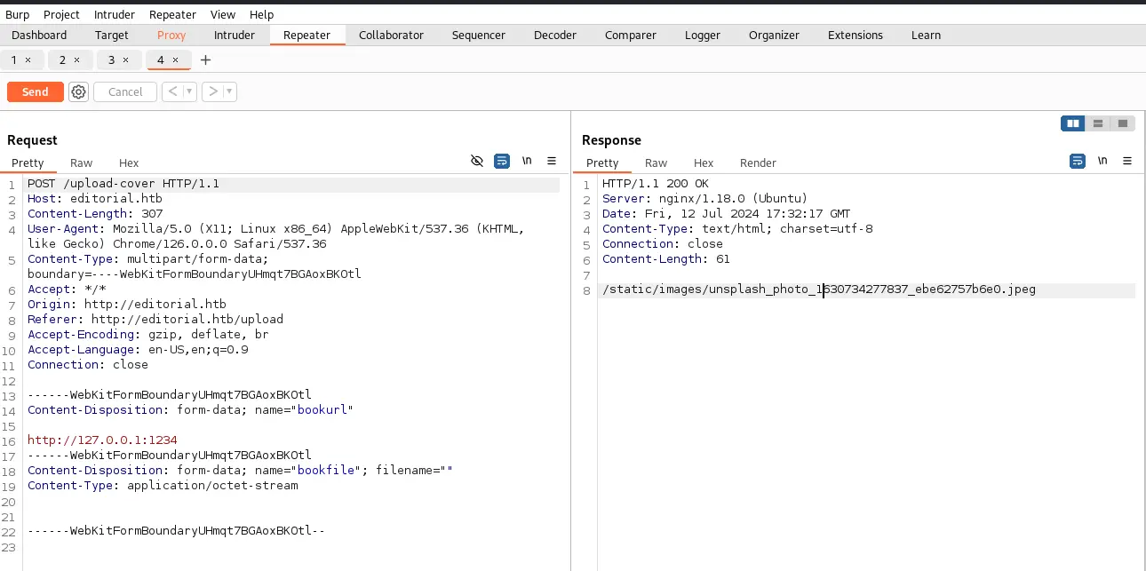This screenshot has width=1146, height=571.
Task: Toggle \n newline display in Request panel
Action: pos(527,161)
